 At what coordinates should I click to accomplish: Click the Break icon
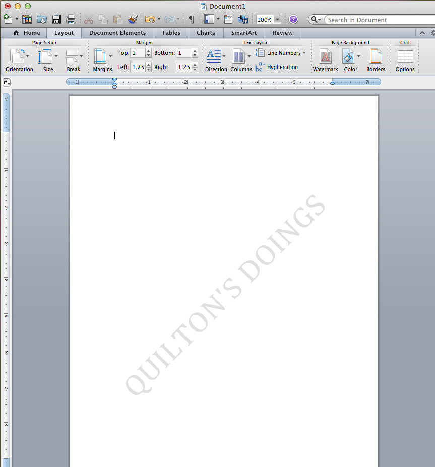pos(72,56)
